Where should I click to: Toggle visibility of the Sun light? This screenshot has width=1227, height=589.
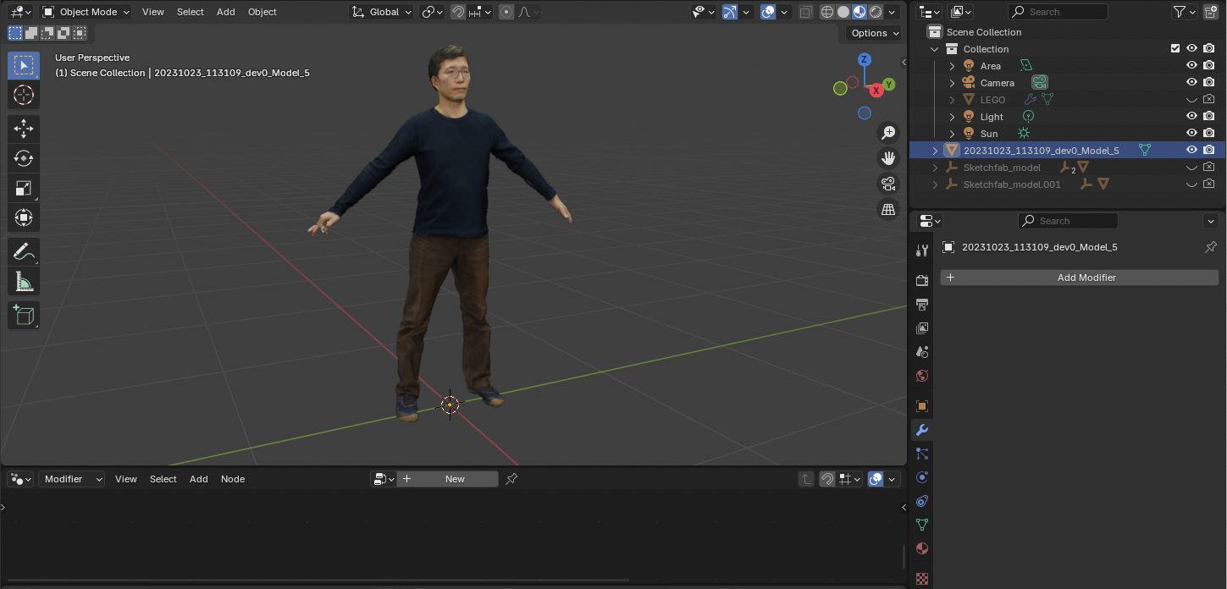[x=1191, y=134]
